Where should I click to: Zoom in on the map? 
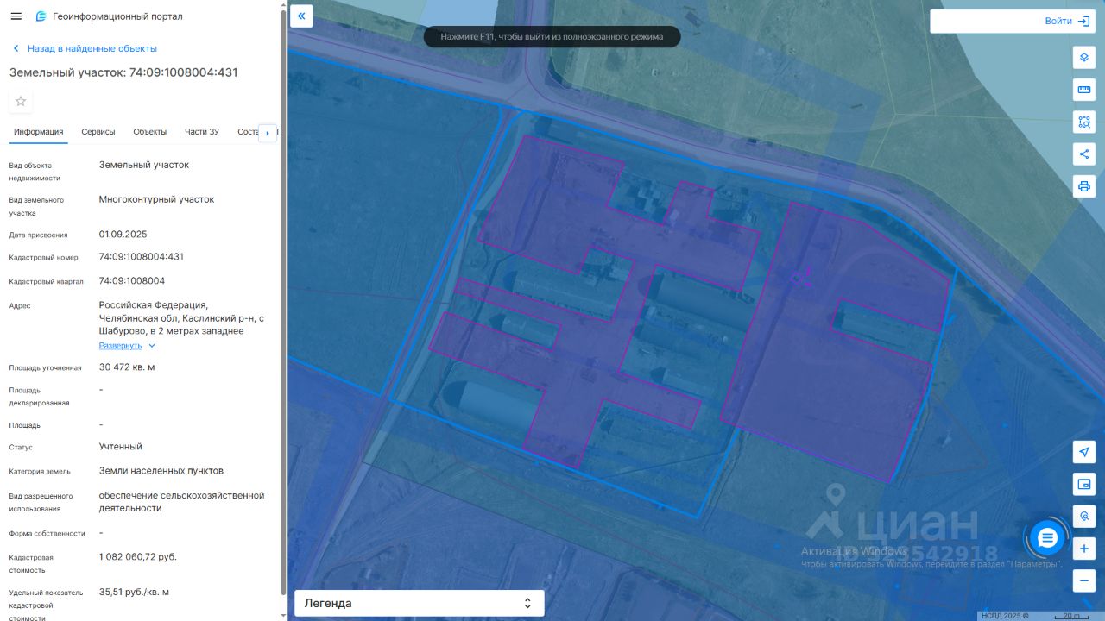pyautogui.click(x=1084, y=549)
